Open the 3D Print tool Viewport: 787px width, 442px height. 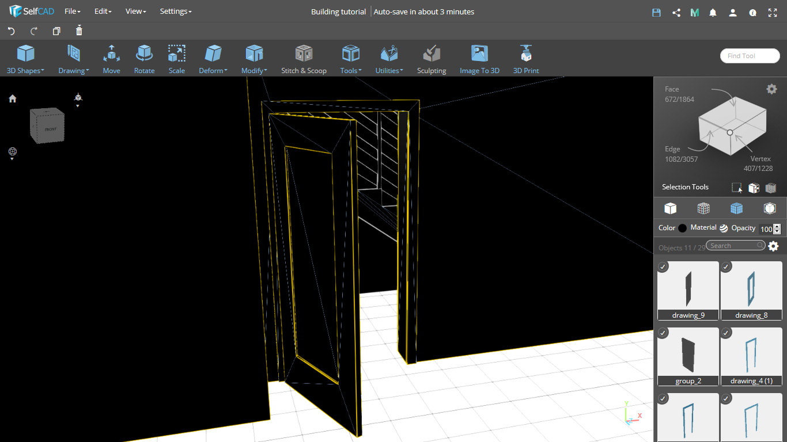(526, 60)
